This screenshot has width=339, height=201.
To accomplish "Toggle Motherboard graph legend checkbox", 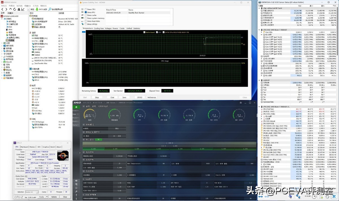I will 144,32.
